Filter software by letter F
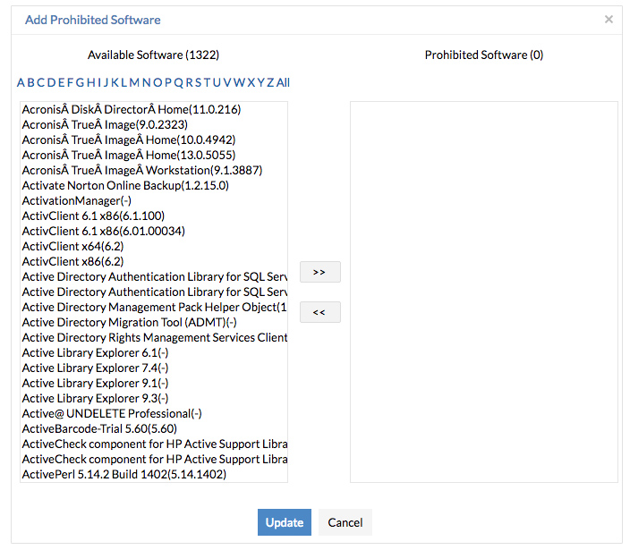Viewport: 630px width, 550px height. click(x=71, y=82)
